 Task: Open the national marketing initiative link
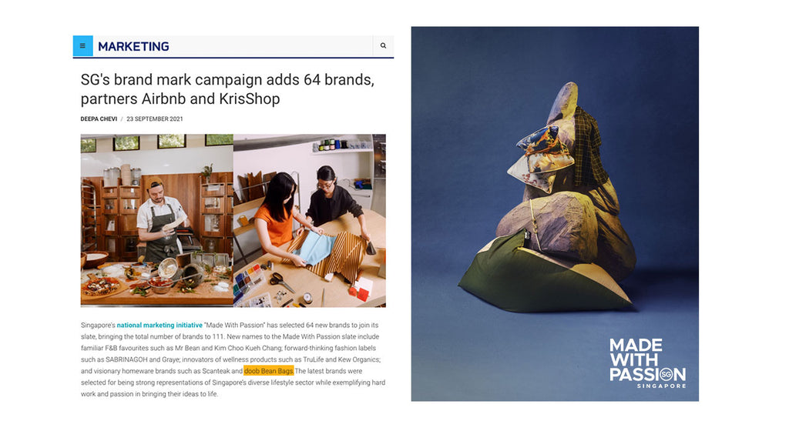coord(159,325)
